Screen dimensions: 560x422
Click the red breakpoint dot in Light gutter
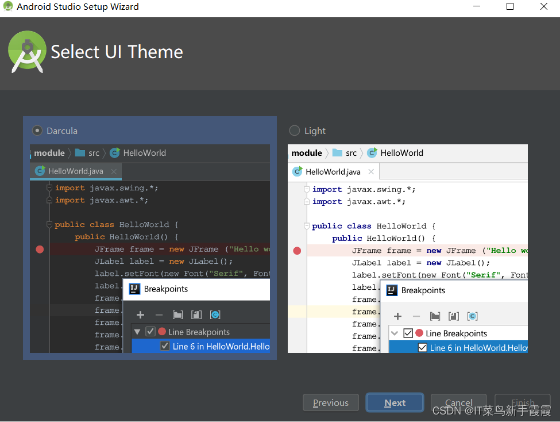tap(297, 251)
